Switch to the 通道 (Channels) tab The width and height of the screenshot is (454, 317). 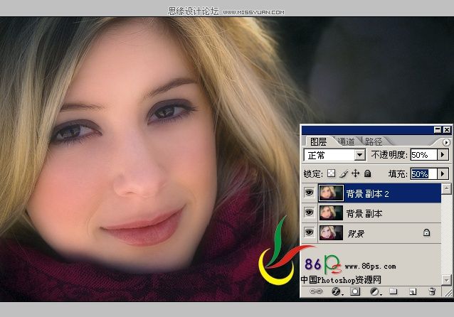[346, 141]
